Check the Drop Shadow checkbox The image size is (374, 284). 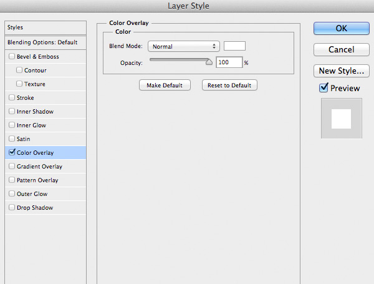coord(12,208)
